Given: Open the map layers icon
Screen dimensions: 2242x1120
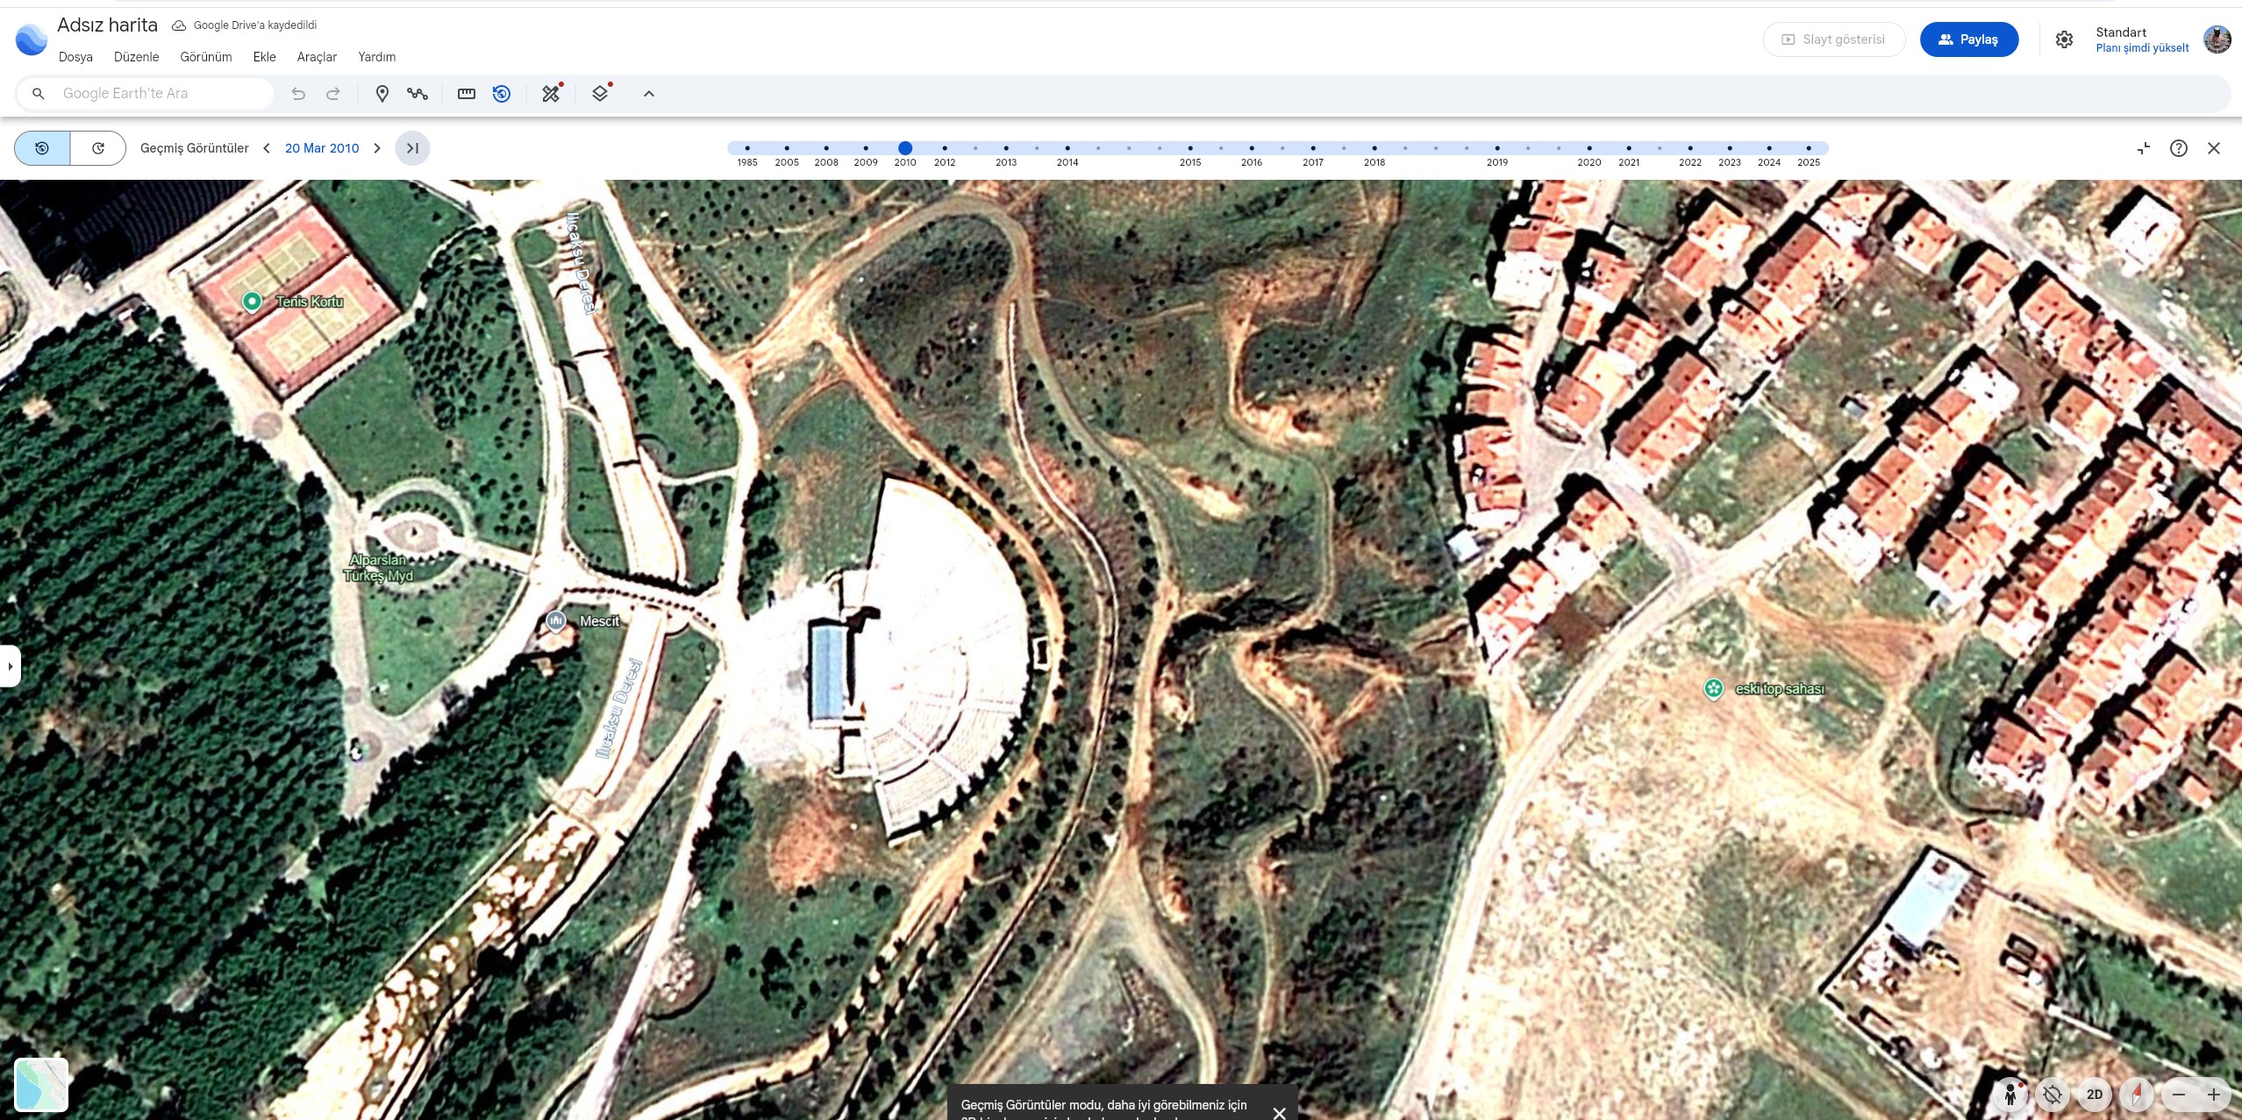Looking at the screenshot, I should click(x=600, y=94).
